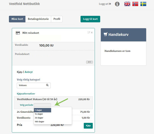154x134 pixels.
Task: Switch language to English flag
Action: [127, 4]
